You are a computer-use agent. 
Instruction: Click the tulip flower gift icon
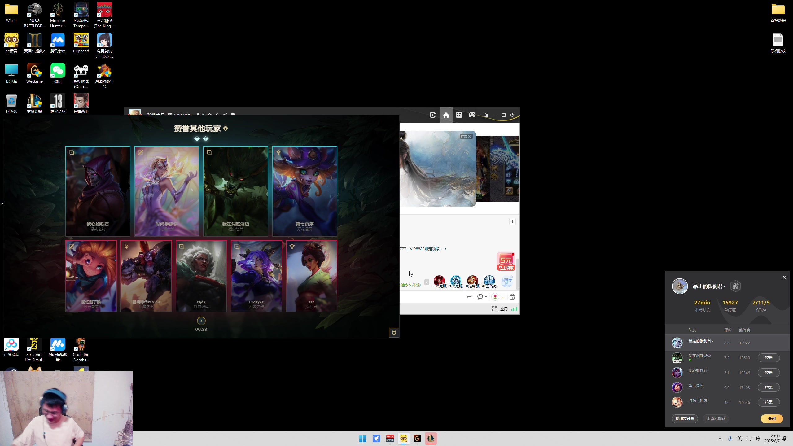495,297
